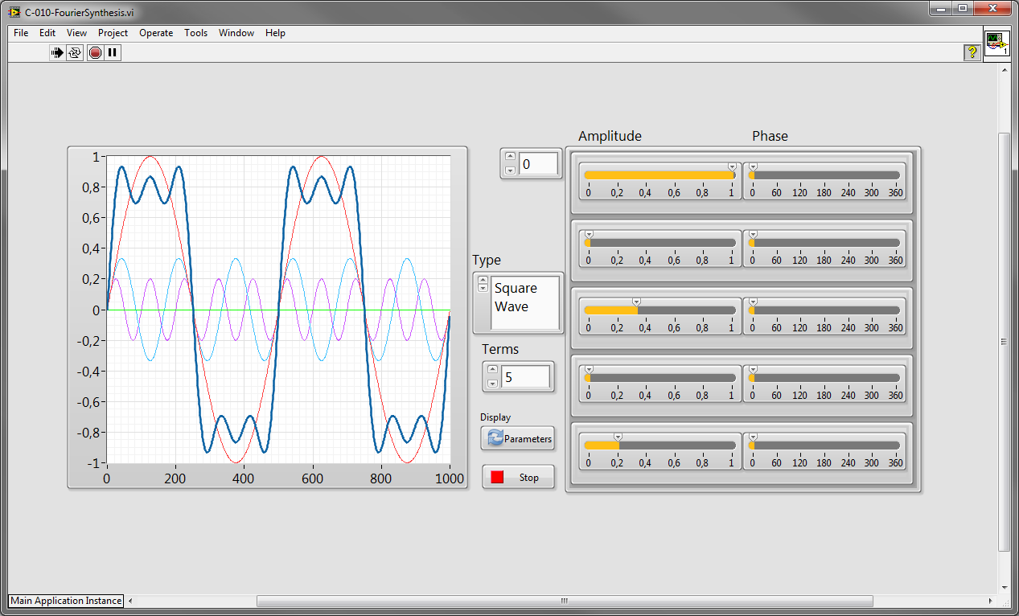Click the horizontal scrollbar thumb
The width and height of the screenshot is (1019, 616).
(x=565, y=601)
